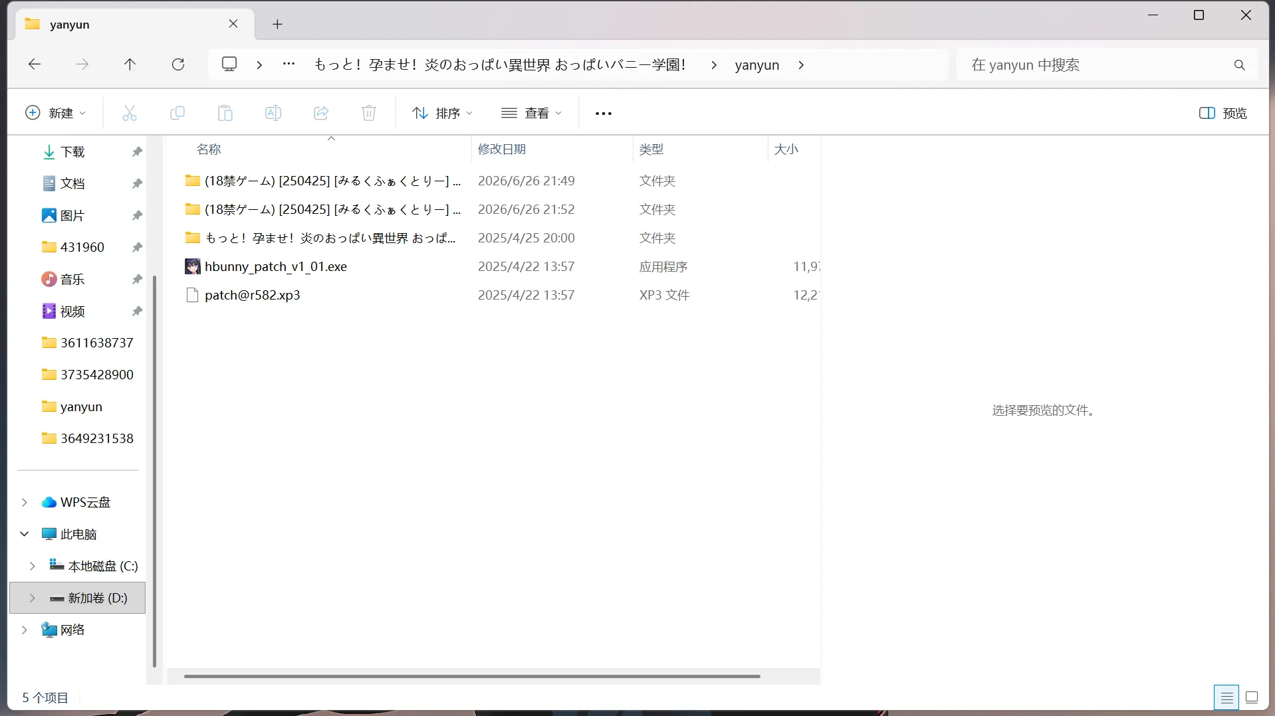Open 下载 in quick access
1275x716 pixels.
pos(72,152)
